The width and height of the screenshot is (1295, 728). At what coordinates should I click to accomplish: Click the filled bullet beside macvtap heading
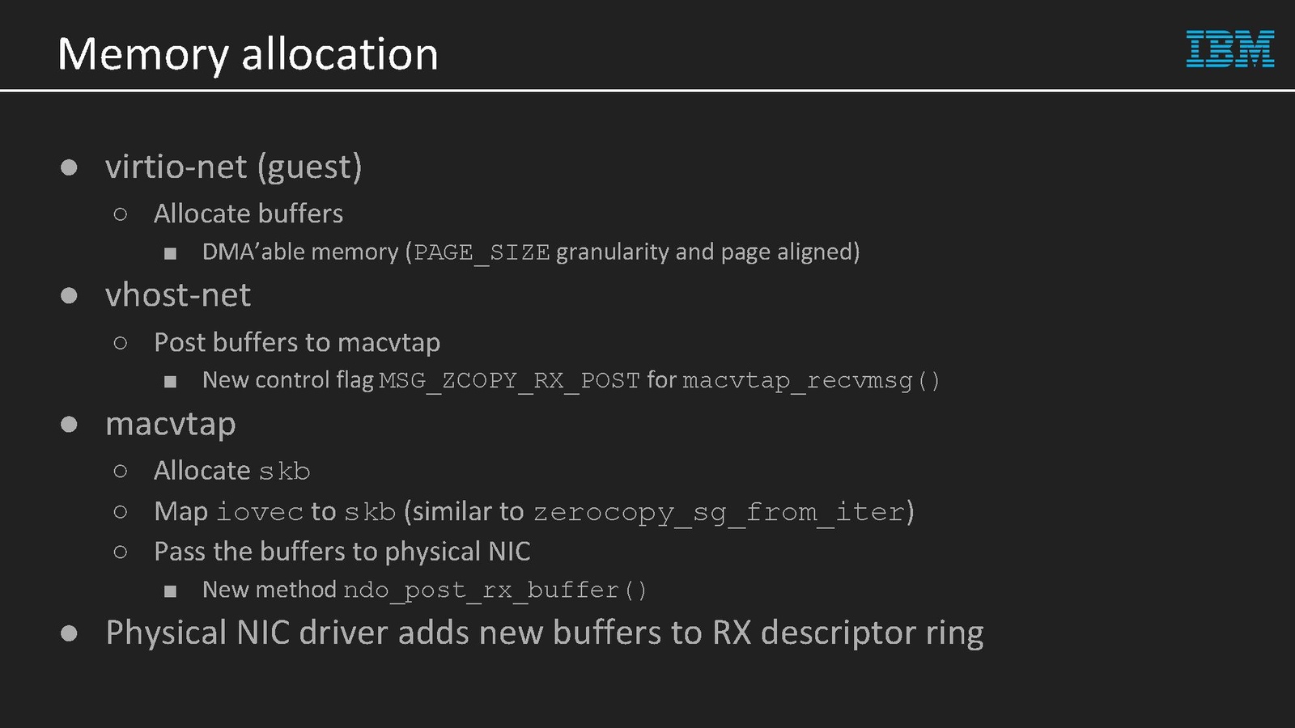69,425
